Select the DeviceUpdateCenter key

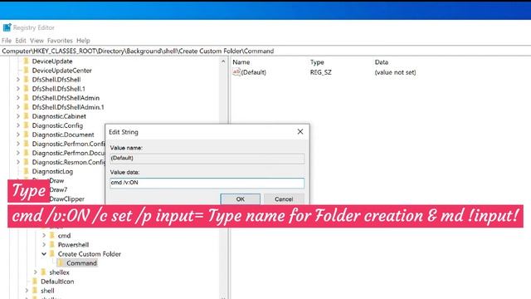pos(61,71)
